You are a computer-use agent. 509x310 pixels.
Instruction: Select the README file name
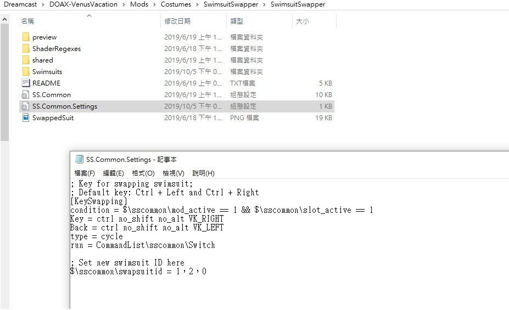point(46,83)
